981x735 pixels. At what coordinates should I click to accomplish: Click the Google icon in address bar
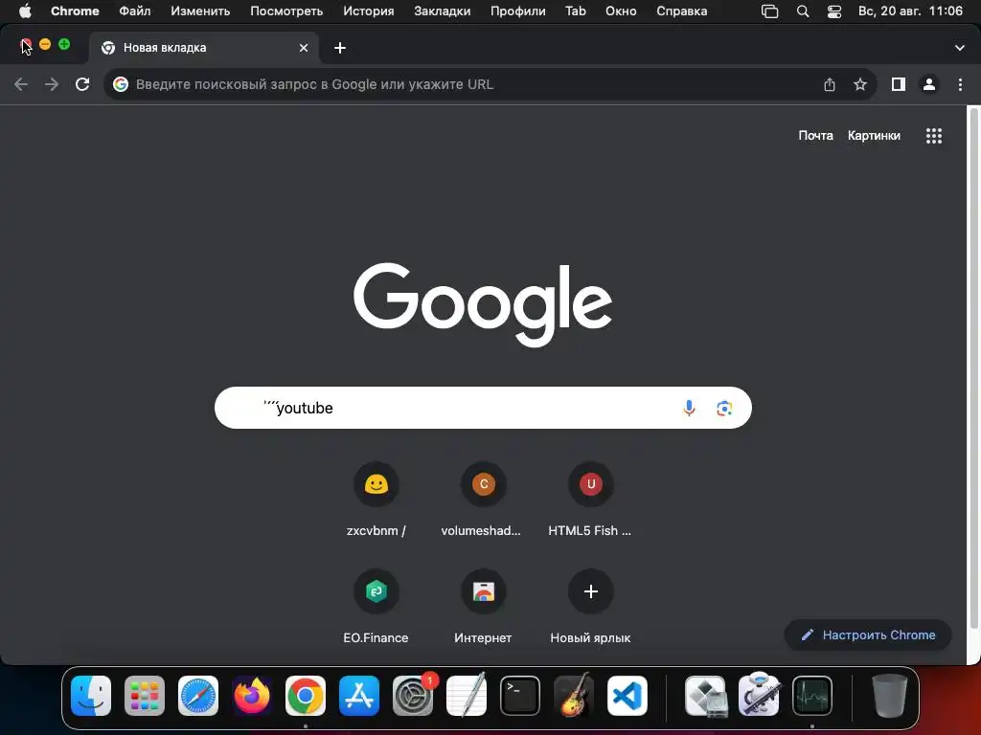click(x=121, y=84)
